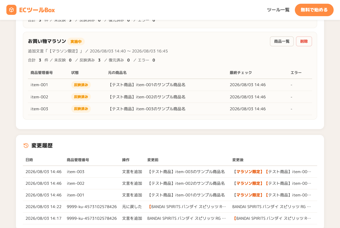Select item-002 in the campaign product table
Image resolution: width=340 pixels, height=228 pixels.
[x=39, y=97]
